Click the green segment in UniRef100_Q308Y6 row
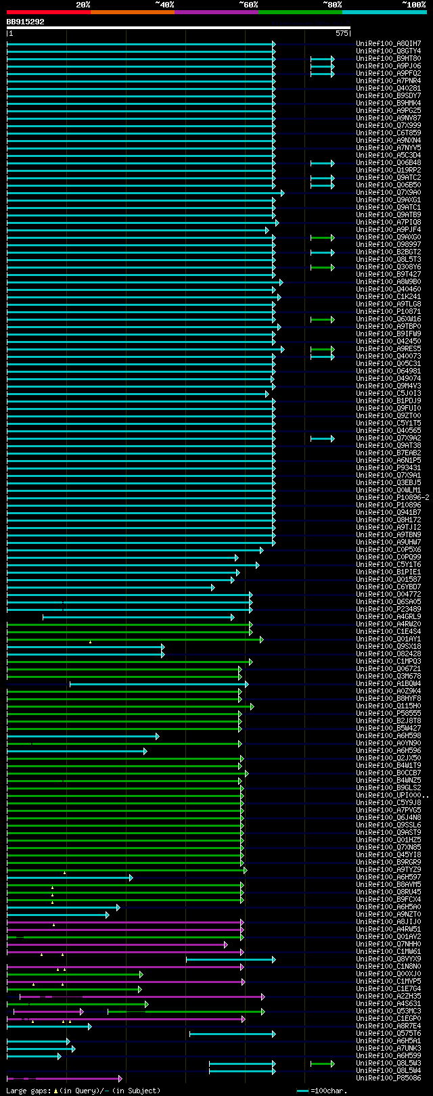The height and width of the screenshot is (1096, 433). click(323, 267)
